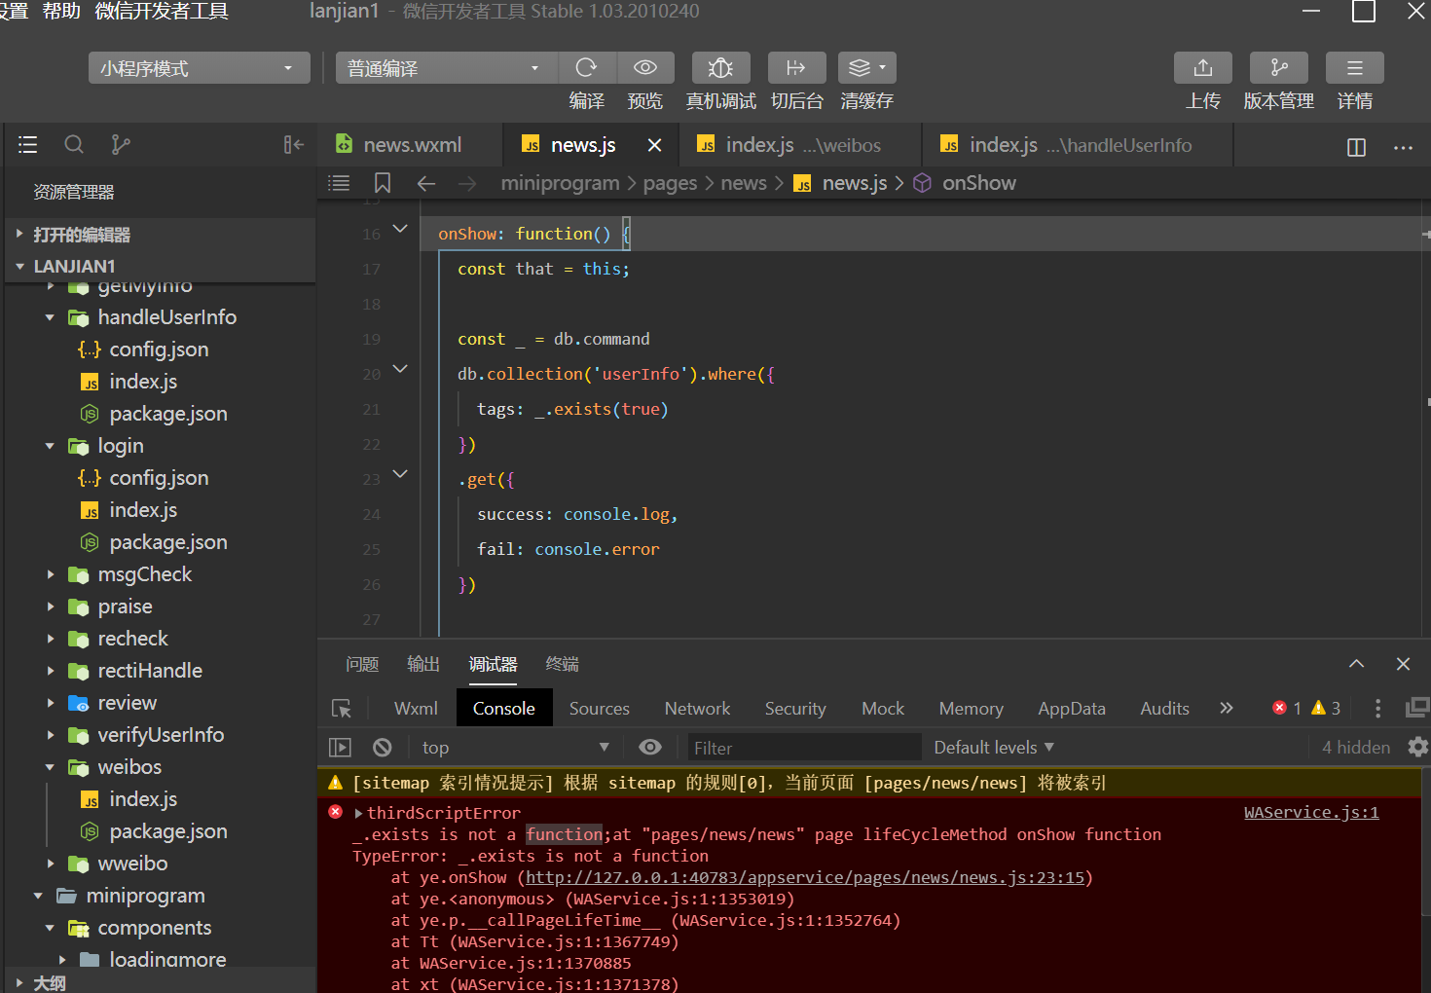Open the mini-program mode dropdown
The width and height of the screenshot is (1431, 993).
click(x=200, y=68)
